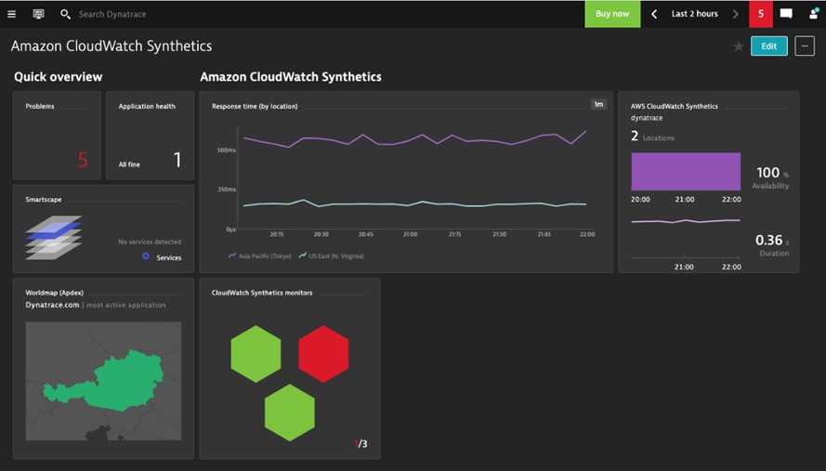Toggle US East (N. Virginia) legend entry
Screen dimensions: 826x471
pyautogui.click(x=332, y=256)
